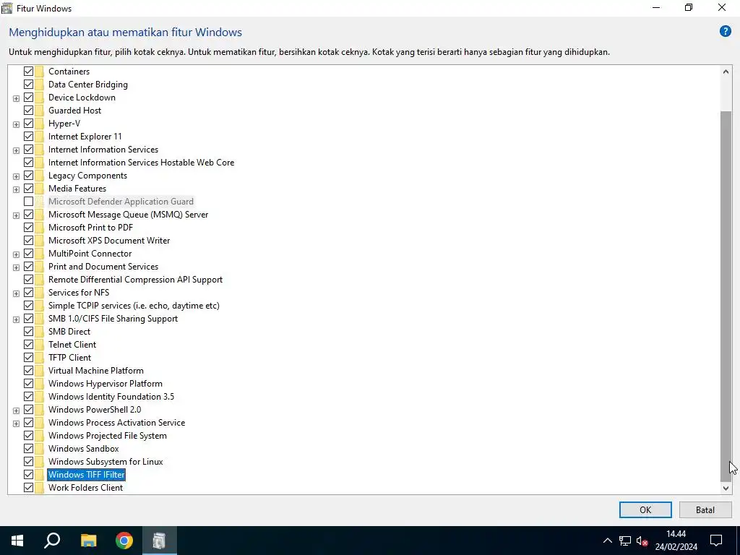Select Microsoft XPS Document Writer label
The width and height of the screenshot is (740, 555).
tap(109, 240)
